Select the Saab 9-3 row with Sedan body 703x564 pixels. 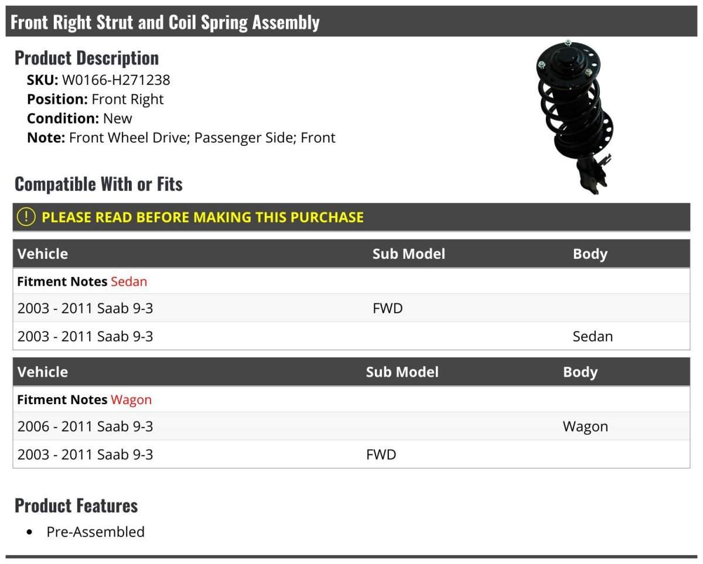[x=351, y=336]
